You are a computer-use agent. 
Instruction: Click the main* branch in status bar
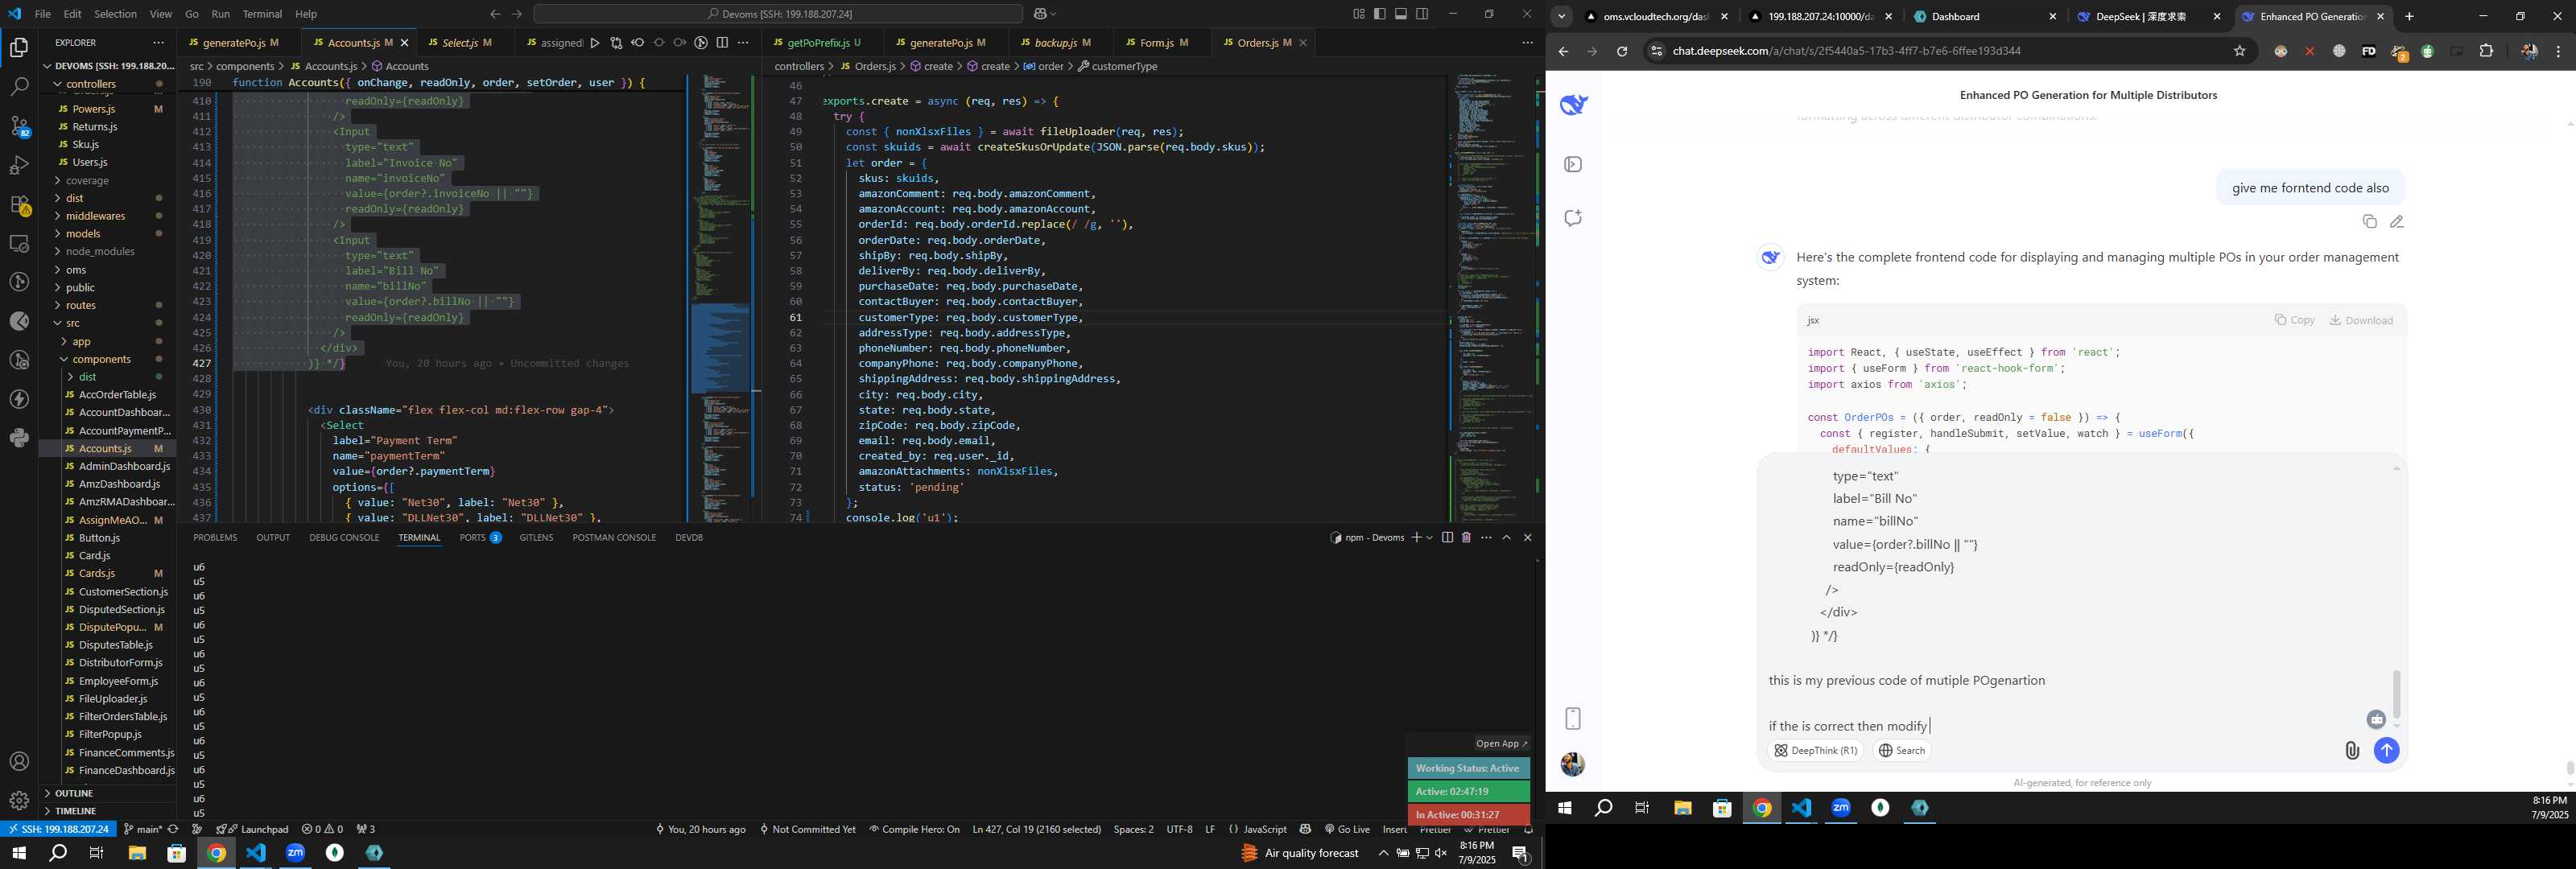coord(142,829)
